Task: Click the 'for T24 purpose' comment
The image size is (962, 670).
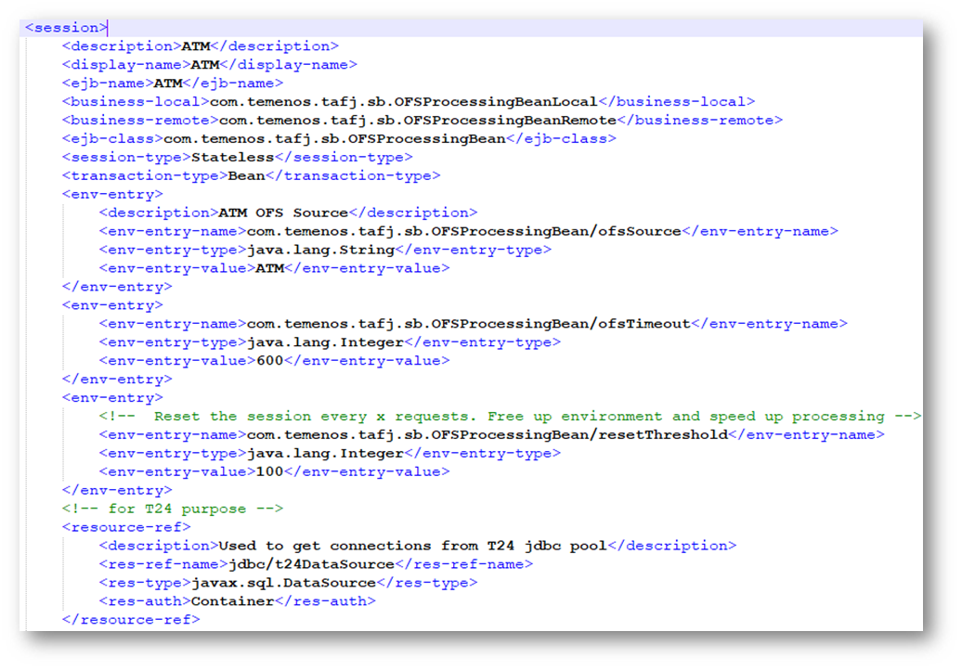Action: tap(172, 509)
